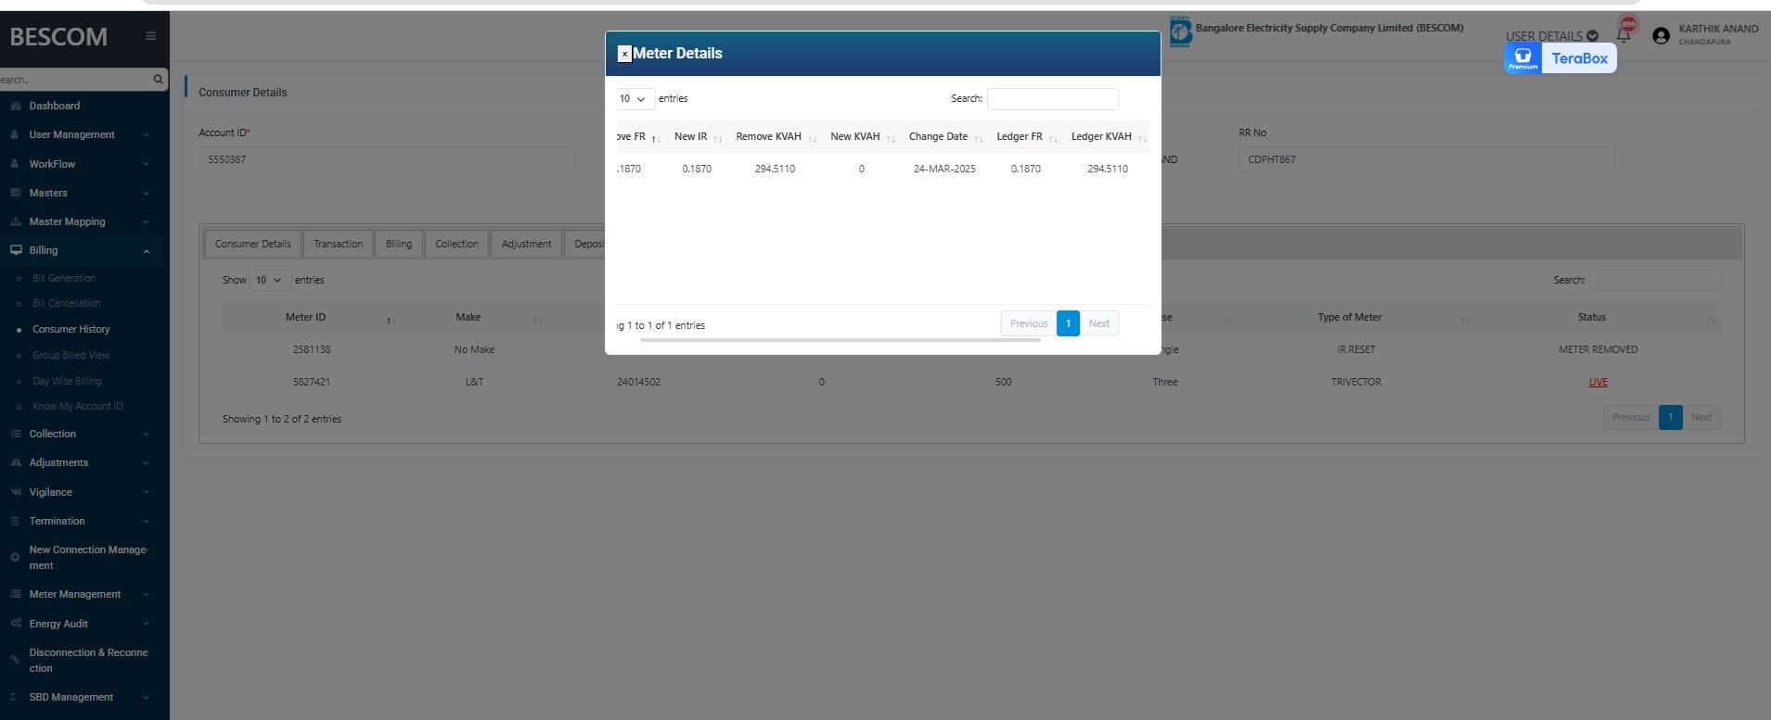The image size is (1771, 720).
Task: Select 24-MAR-2025 change date cell
Action: point(944,169)
